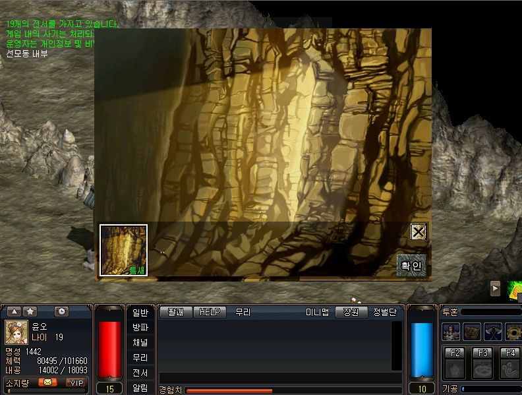Click the blue mana bar gauge
Screen dimensions: 522x395
[x=422, y=349]
